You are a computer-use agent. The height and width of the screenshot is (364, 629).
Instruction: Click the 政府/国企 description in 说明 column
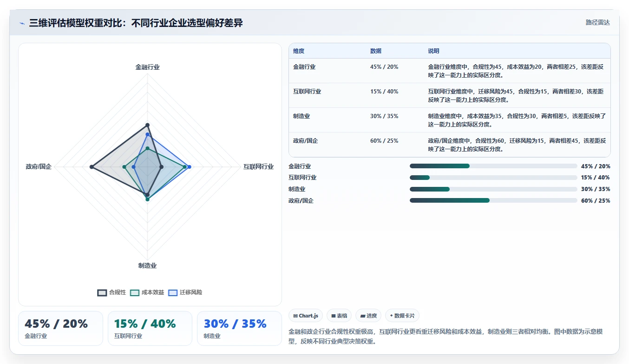point(516,145)
